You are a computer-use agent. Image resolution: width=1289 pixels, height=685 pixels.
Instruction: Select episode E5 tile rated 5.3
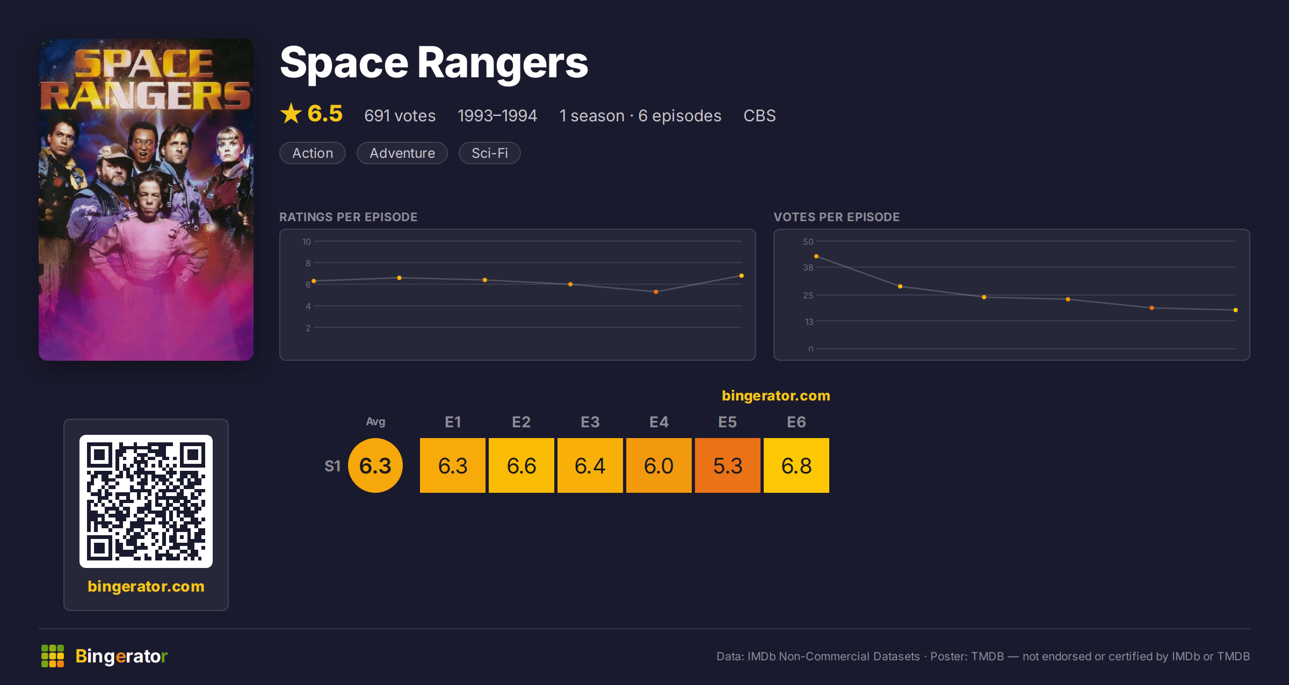point(728,465)
